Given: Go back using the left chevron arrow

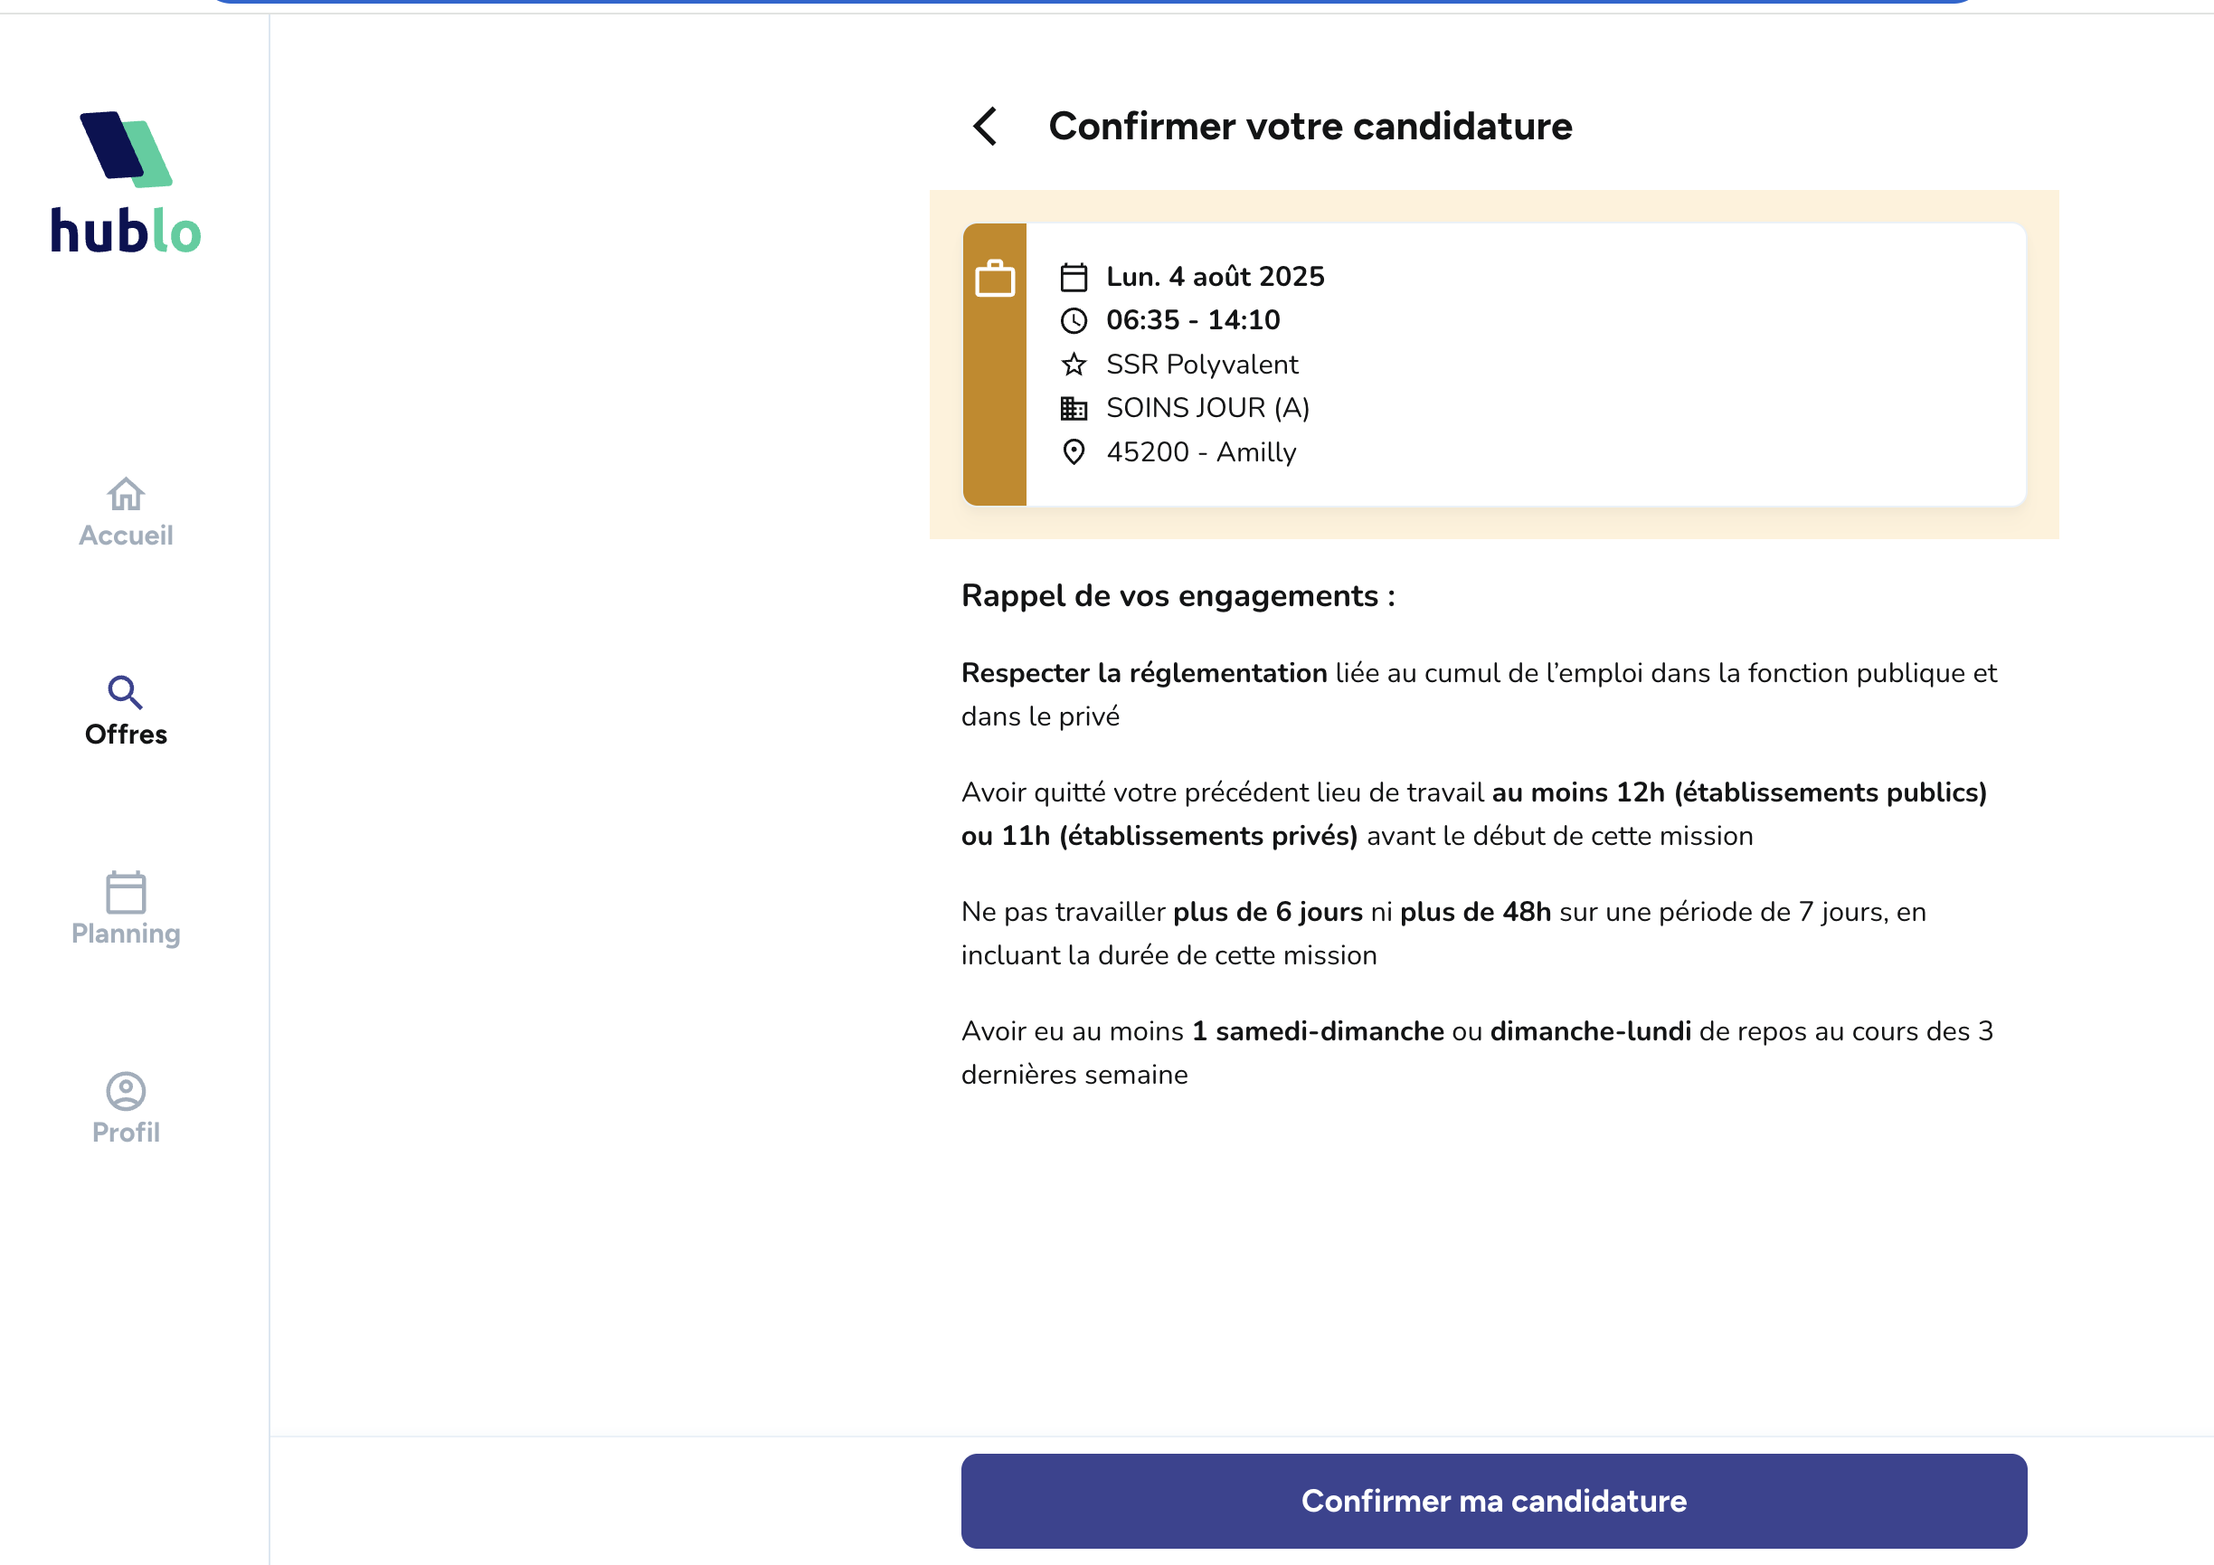Looking at the screenshot, I should (x=986, y=127).
